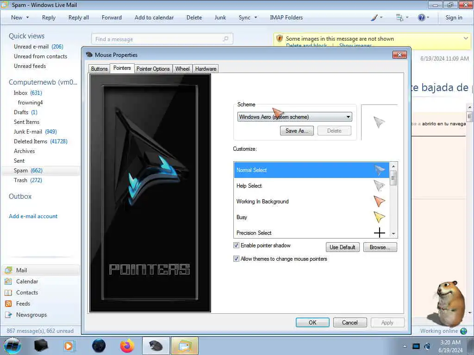Select Busy pointer row
This screenshot has height=355, width=474.
[x=312, y=217]
